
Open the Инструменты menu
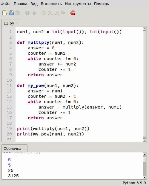[78, 4]
